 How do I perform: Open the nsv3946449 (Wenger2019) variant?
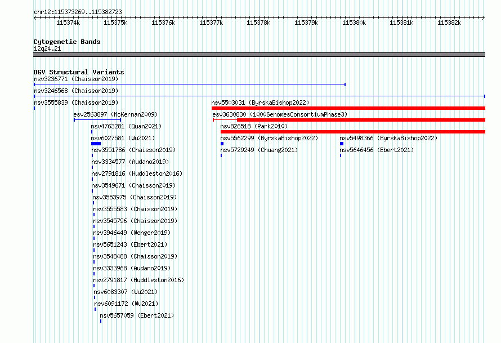pos(132,233)
